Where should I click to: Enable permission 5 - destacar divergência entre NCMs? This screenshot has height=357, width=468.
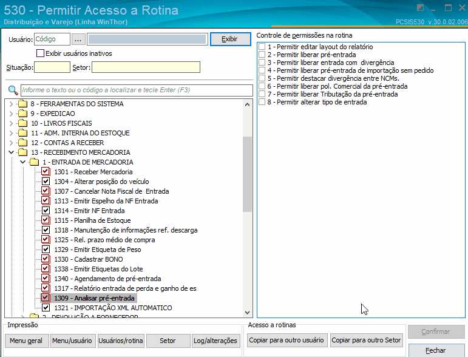click(262, 78)
